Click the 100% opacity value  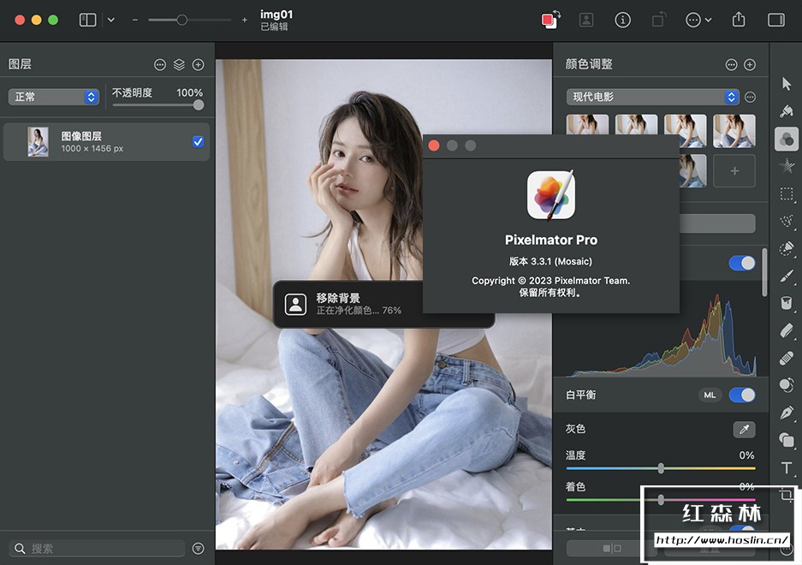click(189, 92)
